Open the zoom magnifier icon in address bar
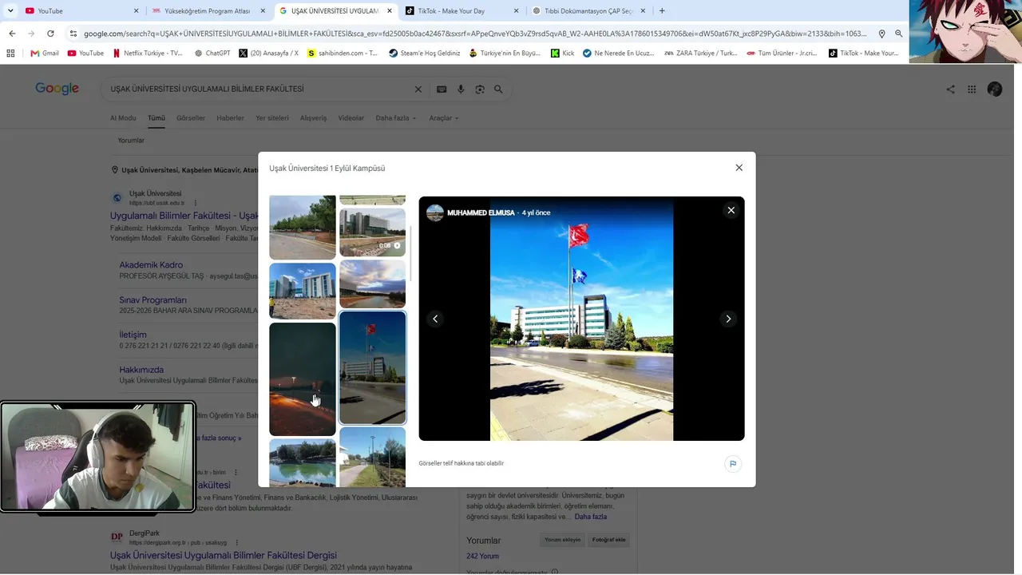The width and height of the screenshot is (1022, 575). [x=899, y=34]
